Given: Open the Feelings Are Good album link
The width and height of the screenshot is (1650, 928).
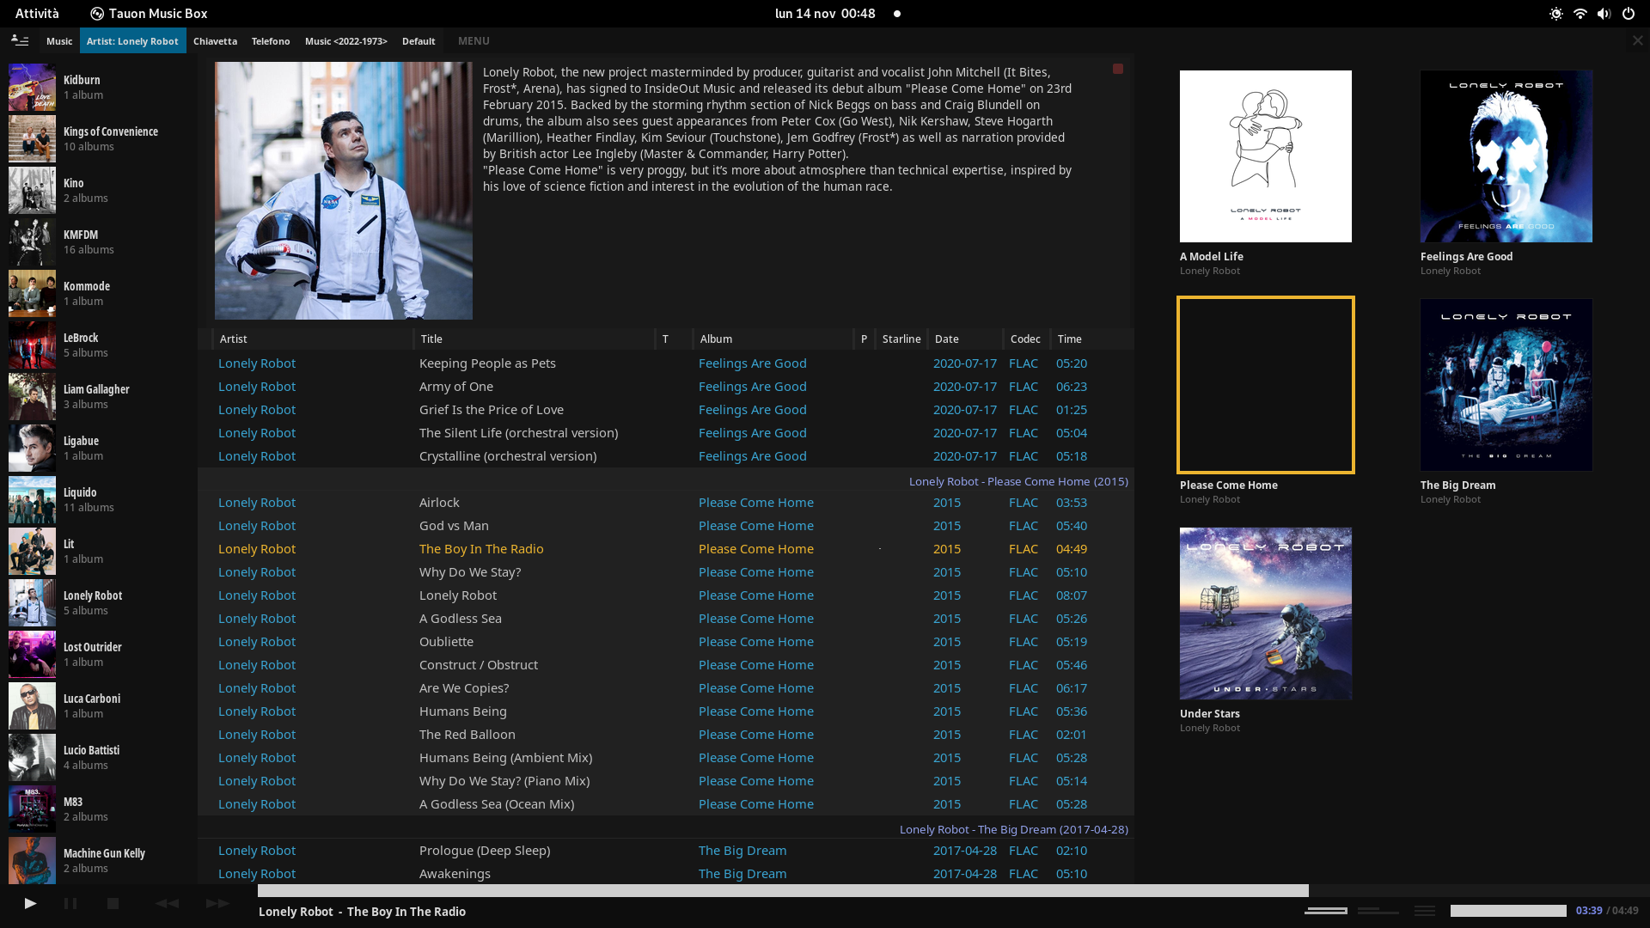Looking at the screenshot, I should (753, 363).
